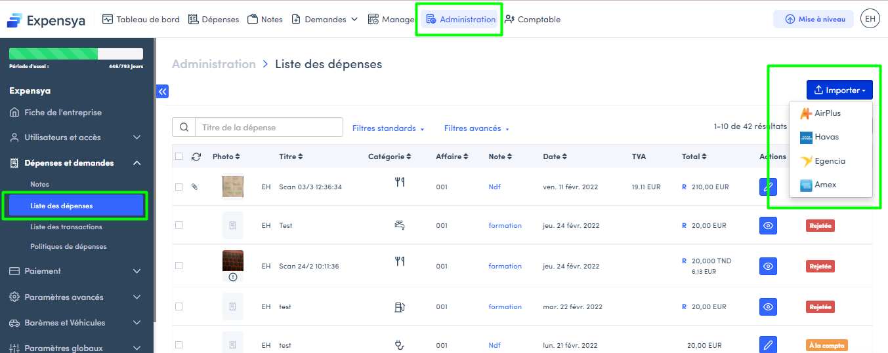888x353 pixels.
Task: Collapse the sidebar with double-chevron button
Action: click(x=162, y=92)
